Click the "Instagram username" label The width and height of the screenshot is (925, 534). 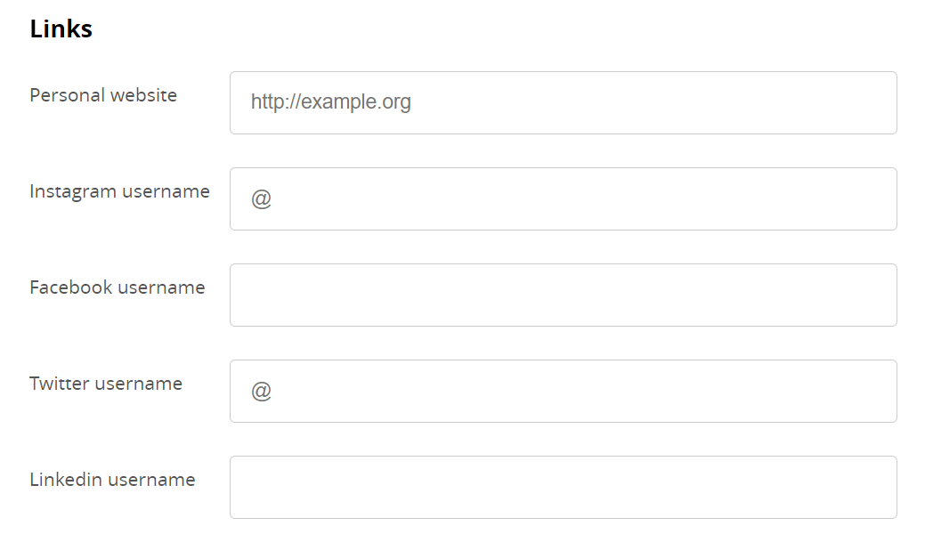pyautogui.click(x=119, y=191)
